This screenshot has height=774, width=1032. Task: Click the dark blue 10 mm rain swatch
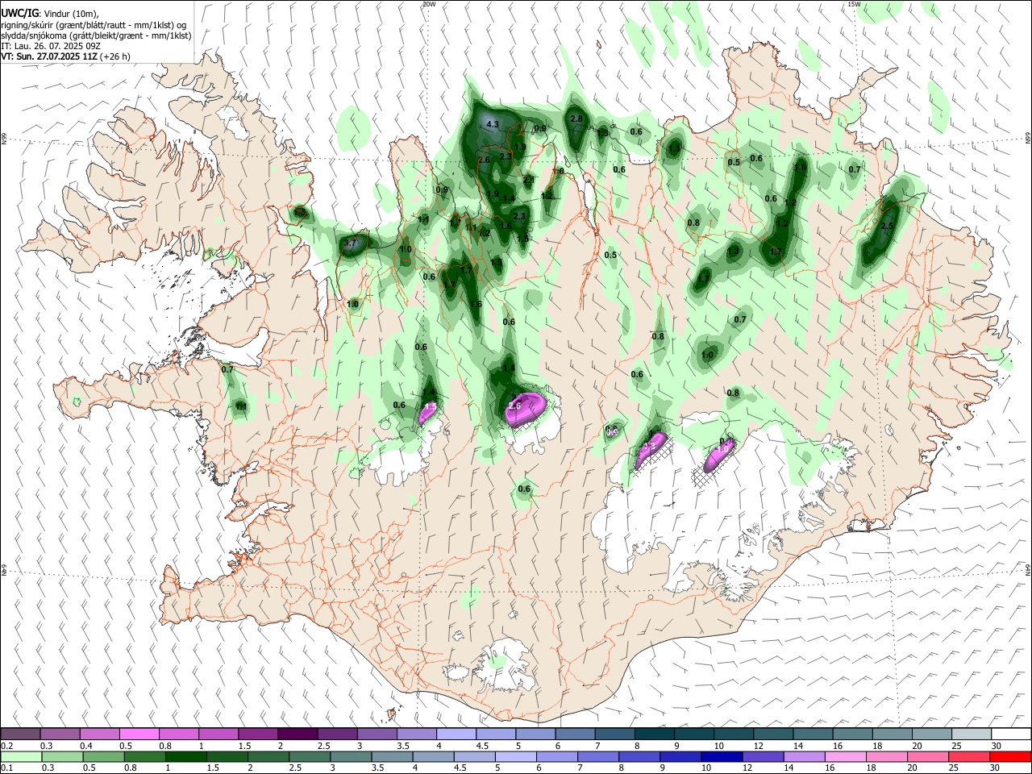click(720, 756)
